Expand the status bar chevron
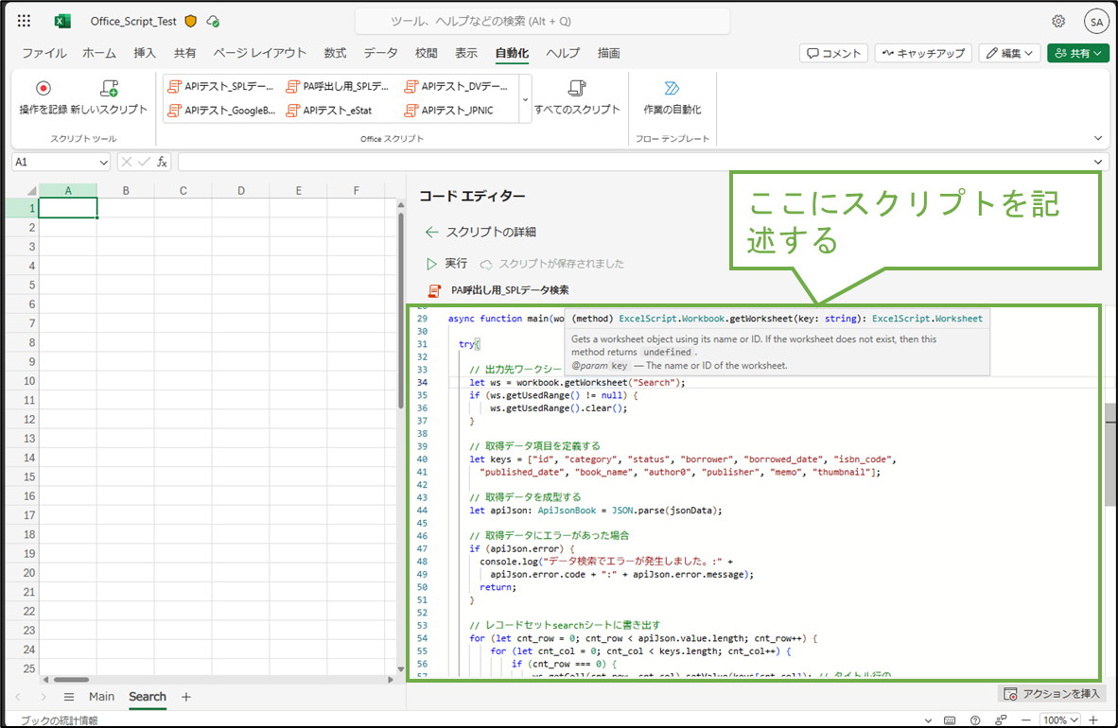Image resolution: width=1118 pixels, height=728 pixels. coord(928,720)
